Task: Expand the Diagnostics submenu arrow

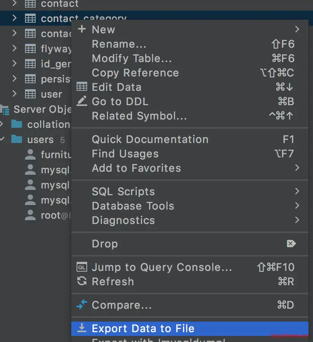Action: [297, 220]
